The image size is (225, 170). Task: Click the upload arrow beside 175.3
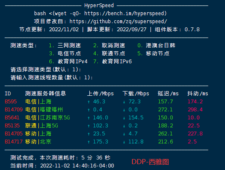point(88,142)
